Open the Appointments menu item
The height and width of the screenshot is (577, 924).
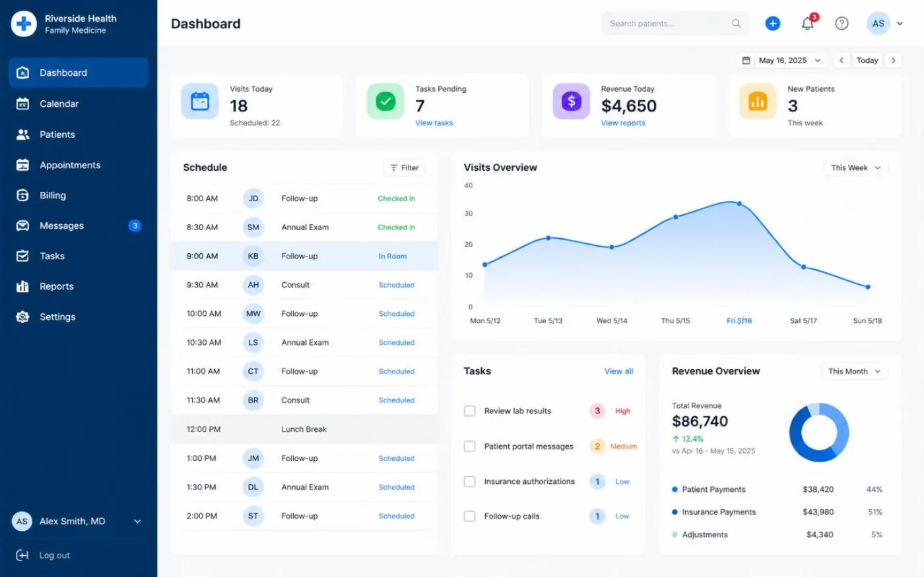pyautogui.click(x=78, y=165)
